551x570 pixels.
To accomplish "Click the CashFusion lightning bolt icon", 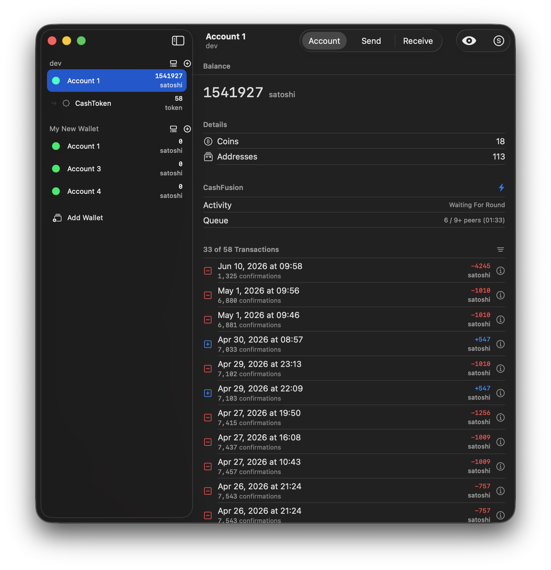I will pyautogui.click(x=501, y=187).
